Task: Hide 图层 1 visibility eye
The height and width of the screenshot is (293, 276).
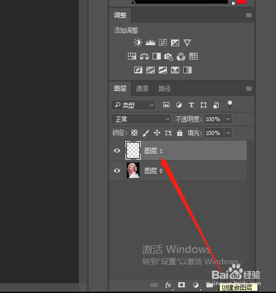Action: [x=117, y=151]
